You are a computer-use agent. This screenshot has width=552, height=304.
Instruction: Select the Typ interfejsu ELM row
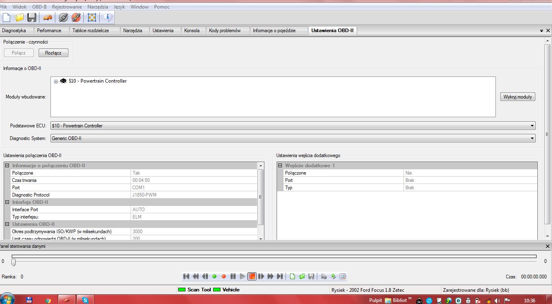coord(133,217)
